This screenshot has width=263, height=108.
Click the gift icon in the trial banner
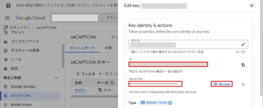(8, 6)
